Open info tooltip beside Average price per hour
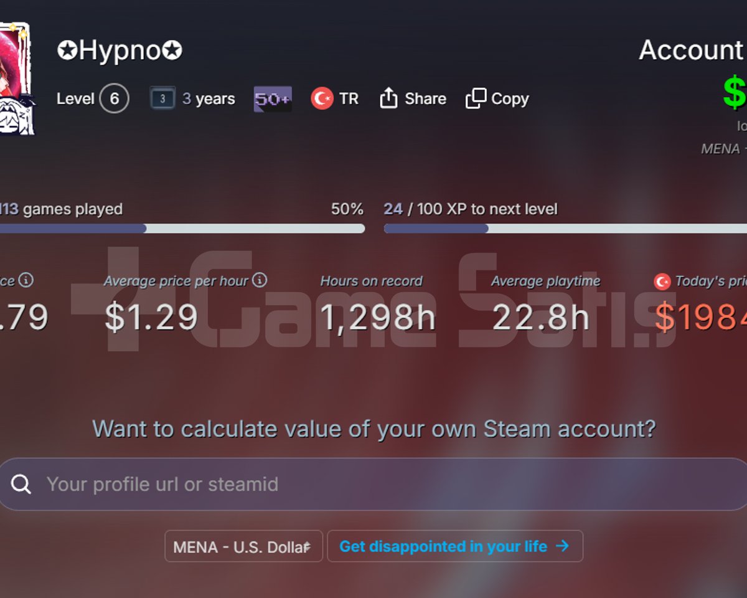This screenshot has height=598, width=747. click(x=260, y=280)
